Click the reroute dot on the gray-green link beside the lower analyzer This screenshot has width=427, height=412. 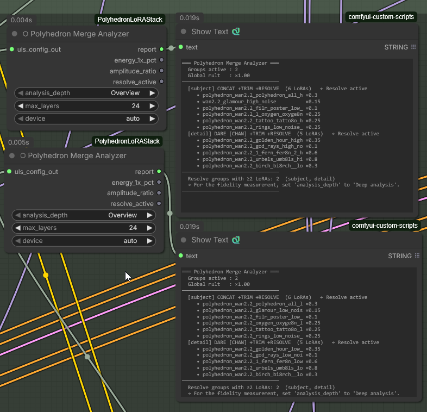pyautogui.click(x=169, y=213)
